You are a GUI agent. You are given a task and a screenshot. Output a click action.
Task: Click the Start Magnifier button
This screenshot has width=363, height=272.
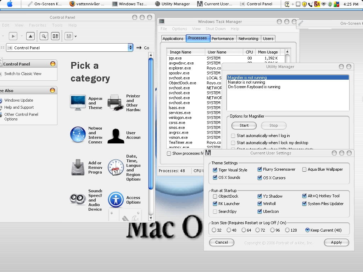coord(244,125)
